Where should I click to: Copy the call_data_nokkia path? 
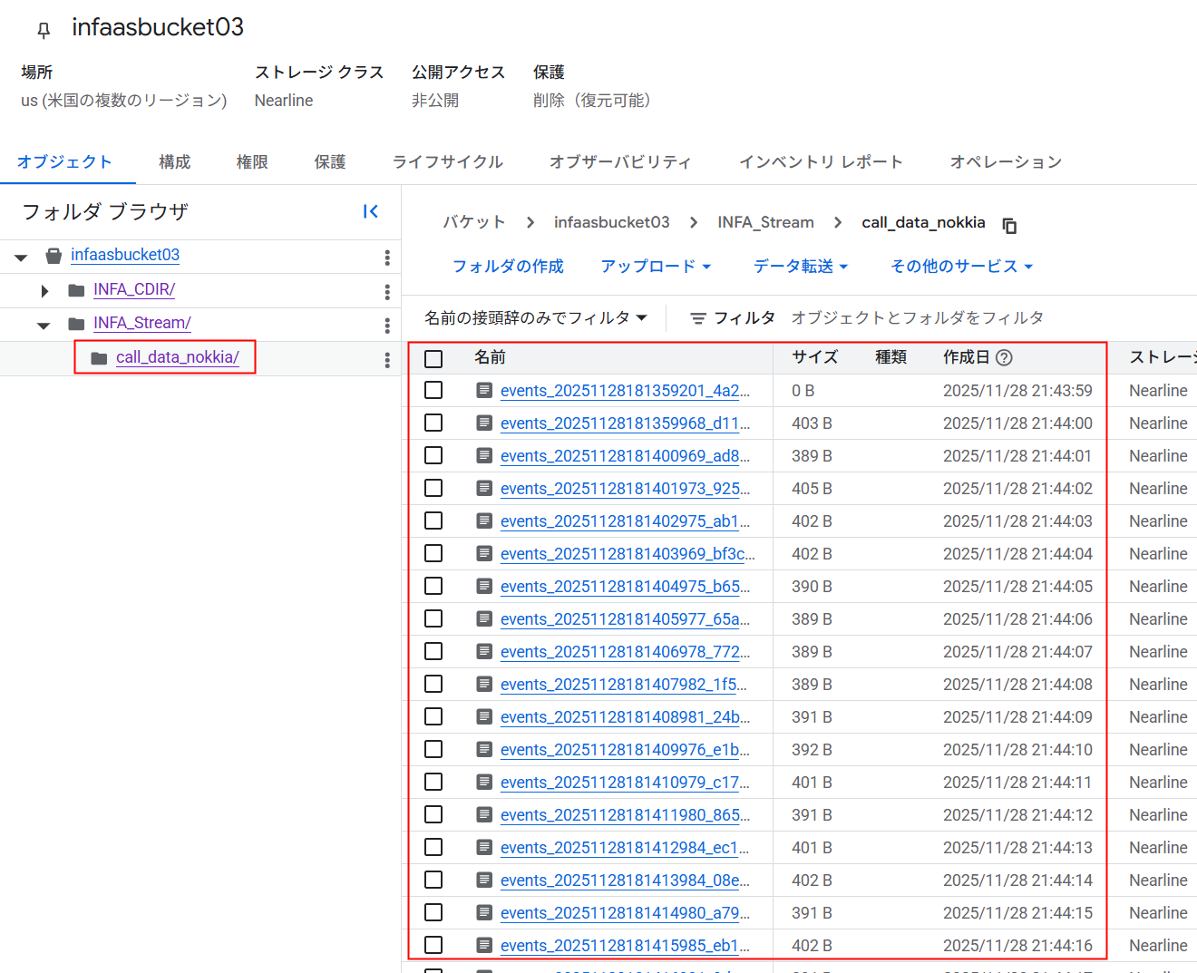pyautogui.click(x=1009, y=226)
